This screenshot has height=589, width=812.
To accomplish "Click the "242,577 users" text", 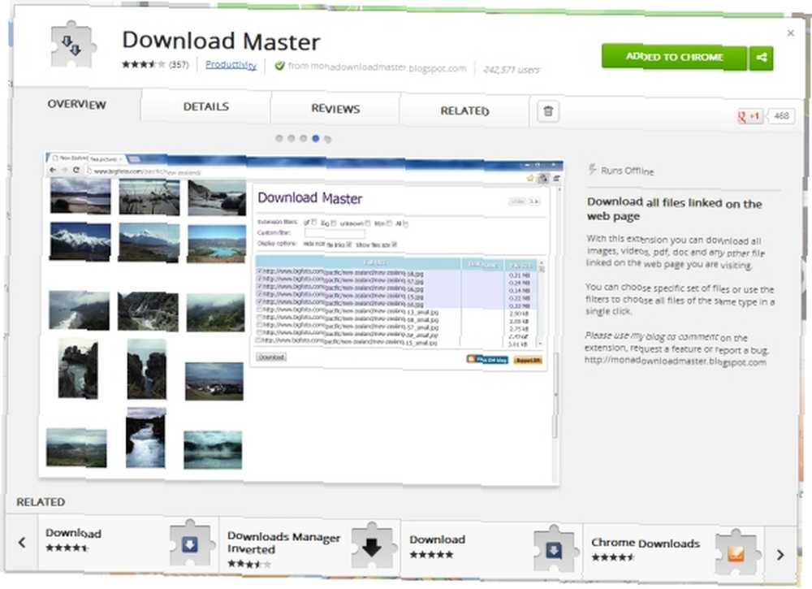I will pyautogui.click(x=511, y=69).
